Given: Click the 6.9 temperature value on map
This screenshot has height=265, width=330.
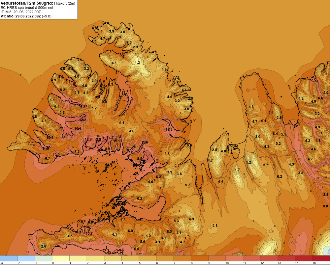Looking at the screenshot, I should point(130,231).
